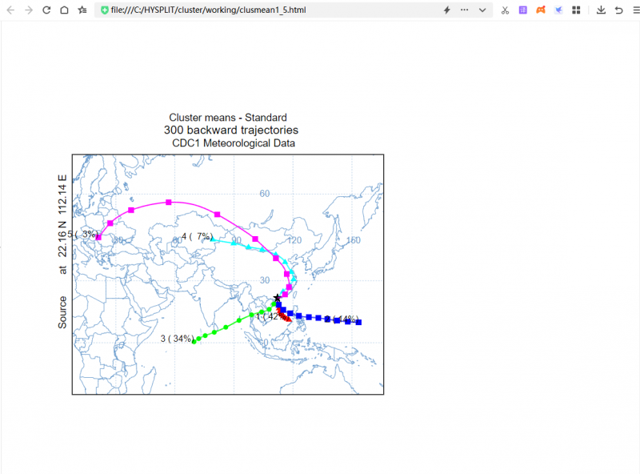The width and height of the screenshot is (640, 474).
Task: Click the cluster label 3 (34%)
Action: tap(176, 339)
